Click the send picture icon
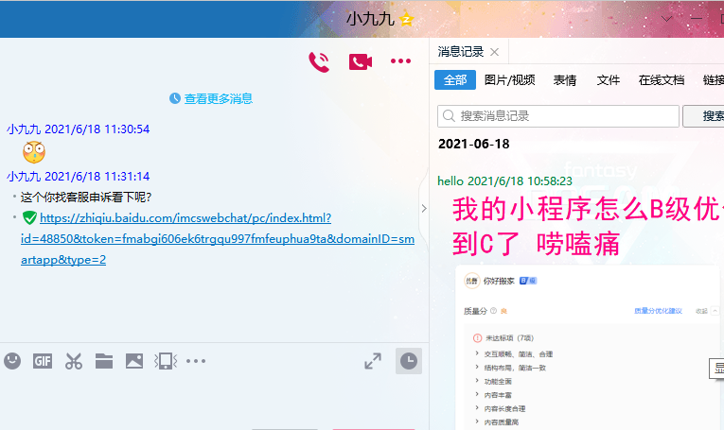This screenshot has height=430, width=724. coord(134,361)
